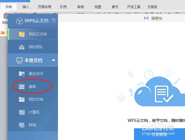
Task: Click the desktop screen icon
Action: (x=22, y=86)
